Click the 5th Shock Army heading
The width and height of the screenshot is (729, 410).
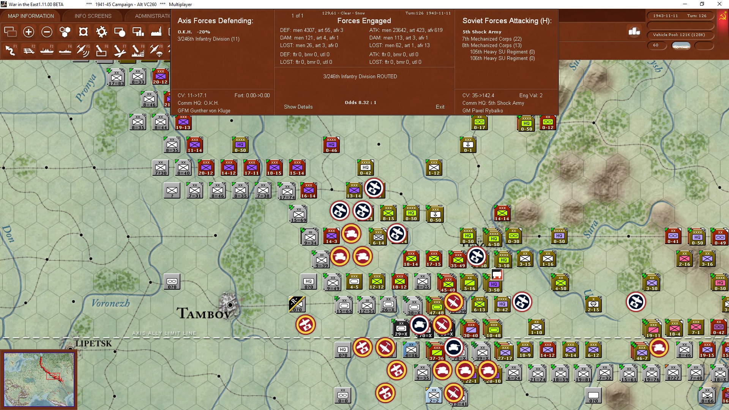click(x=482, y=32)
